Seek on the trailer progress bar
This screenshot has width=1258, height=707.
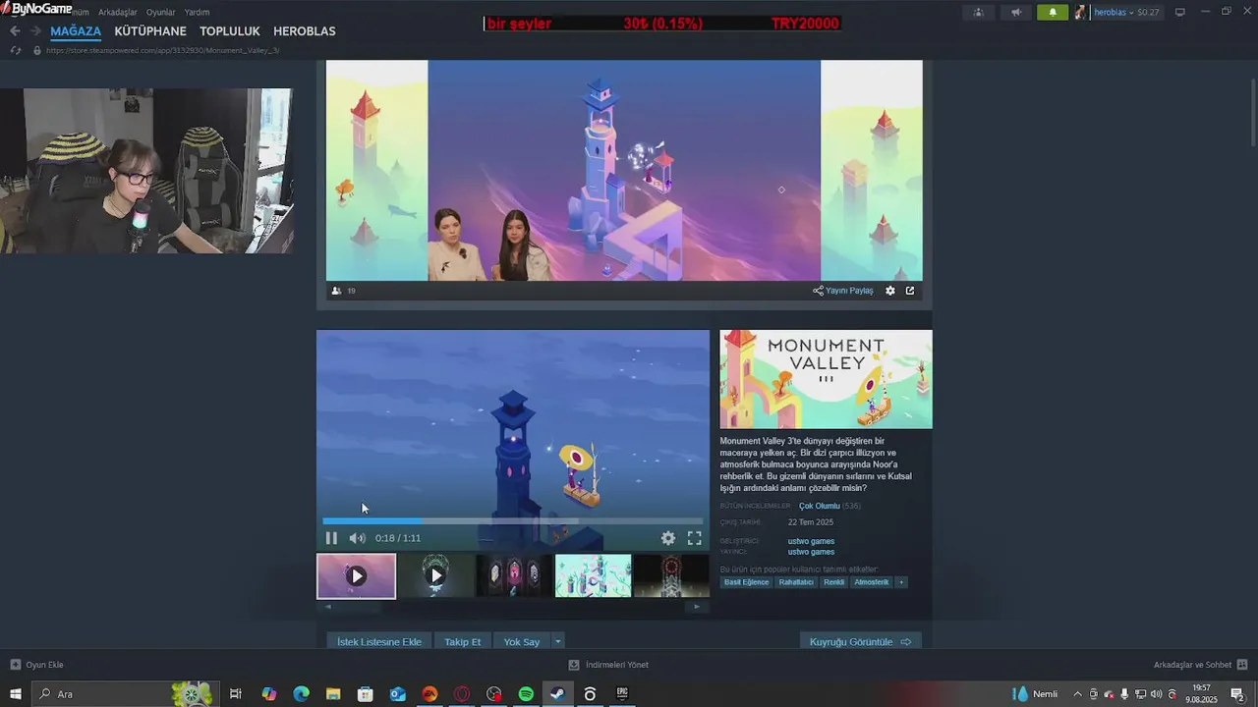512,521
